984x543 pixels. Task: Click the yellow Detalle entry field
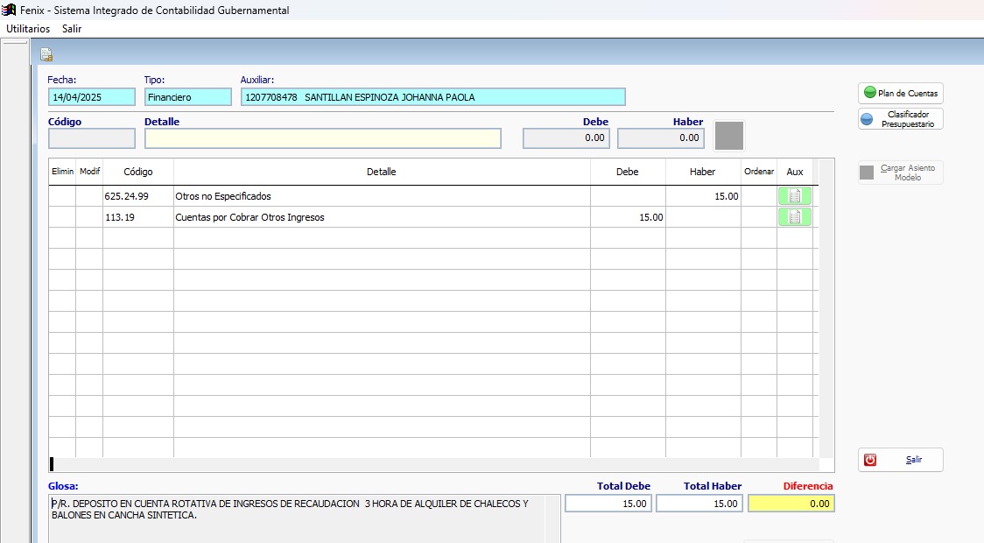(x=322, y=138)
